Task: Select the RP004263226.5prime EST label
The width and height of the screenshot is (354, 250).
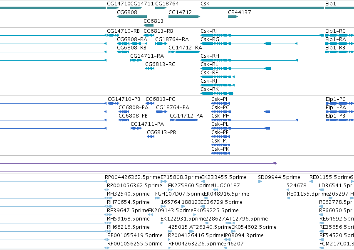Action: [x=196, y=244]
